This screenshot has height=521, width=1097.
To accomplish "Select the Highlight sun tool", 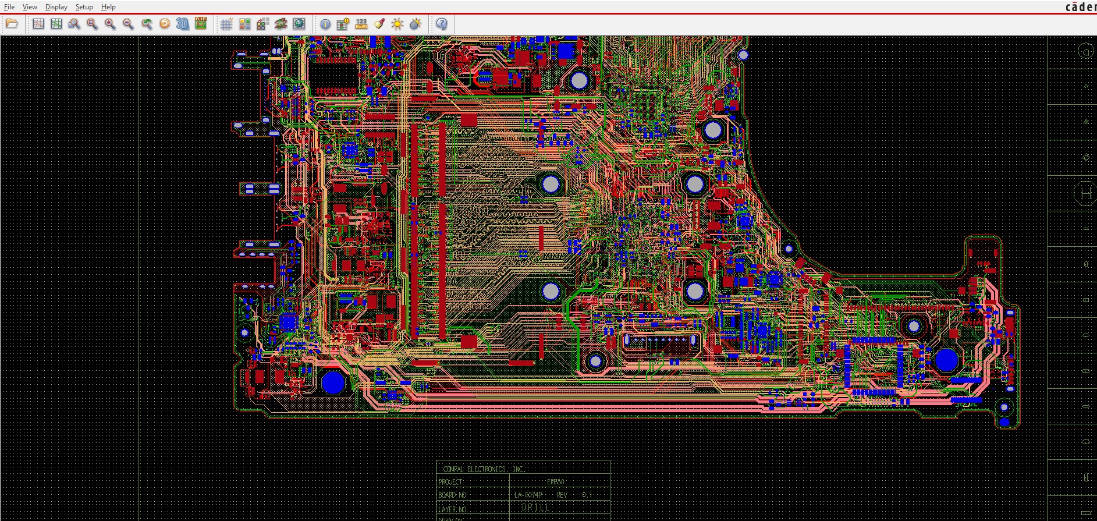I will tap(397, 24).
